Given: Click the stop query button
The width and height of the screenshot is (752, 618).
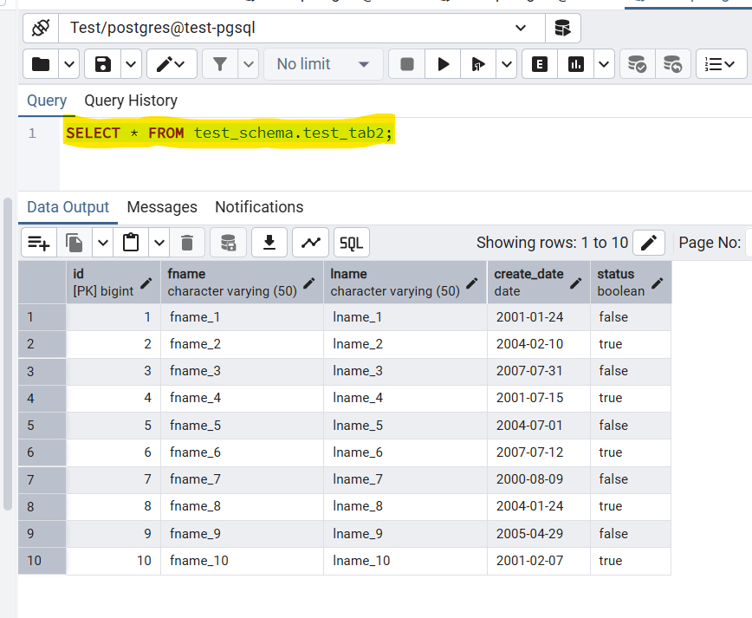Looking at the screenshot, I should [406, 64].
